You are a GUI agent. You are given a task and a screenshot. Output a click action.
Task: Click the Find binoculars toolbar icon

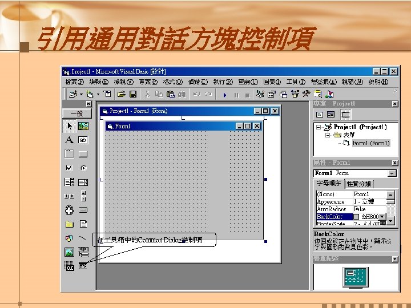pyautogui.click(x=182, y=94)
